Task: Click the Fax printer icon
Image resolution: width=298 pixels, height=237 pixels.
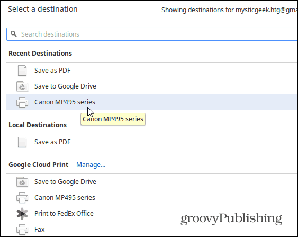Action: tap(22, 230)
